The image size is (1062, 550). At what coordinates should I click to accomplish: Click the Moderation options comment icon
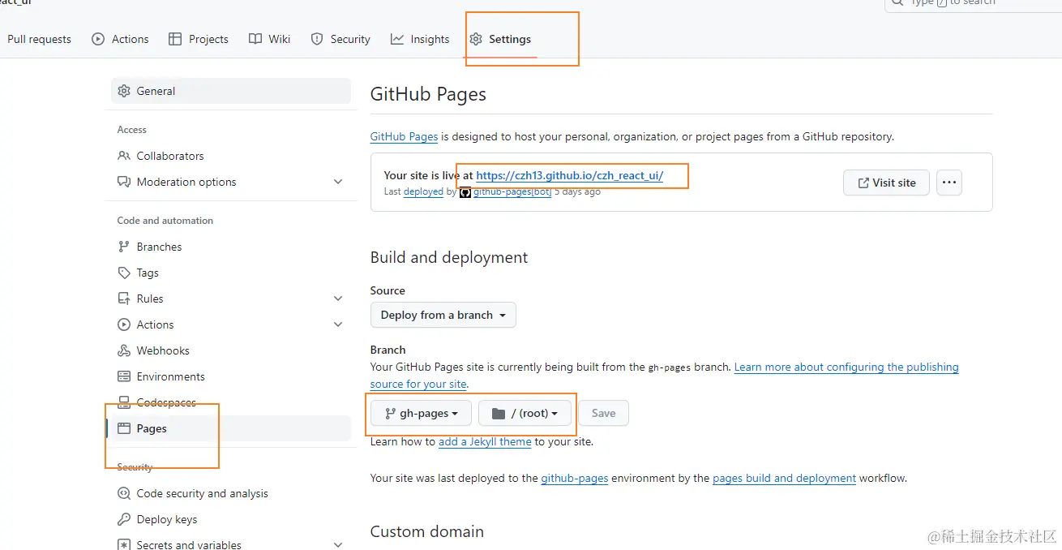tap(124, 182)
